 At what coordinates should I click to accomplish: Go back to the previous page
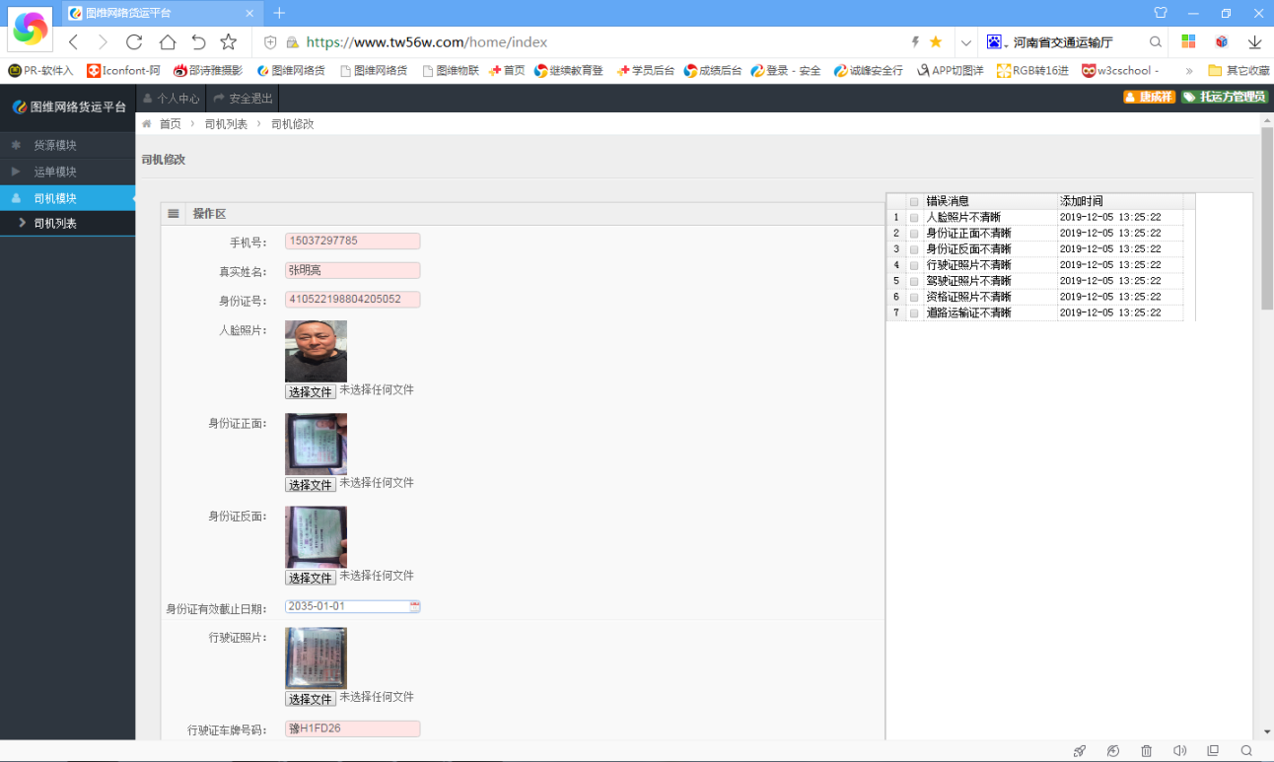click(x=73, y=42)
